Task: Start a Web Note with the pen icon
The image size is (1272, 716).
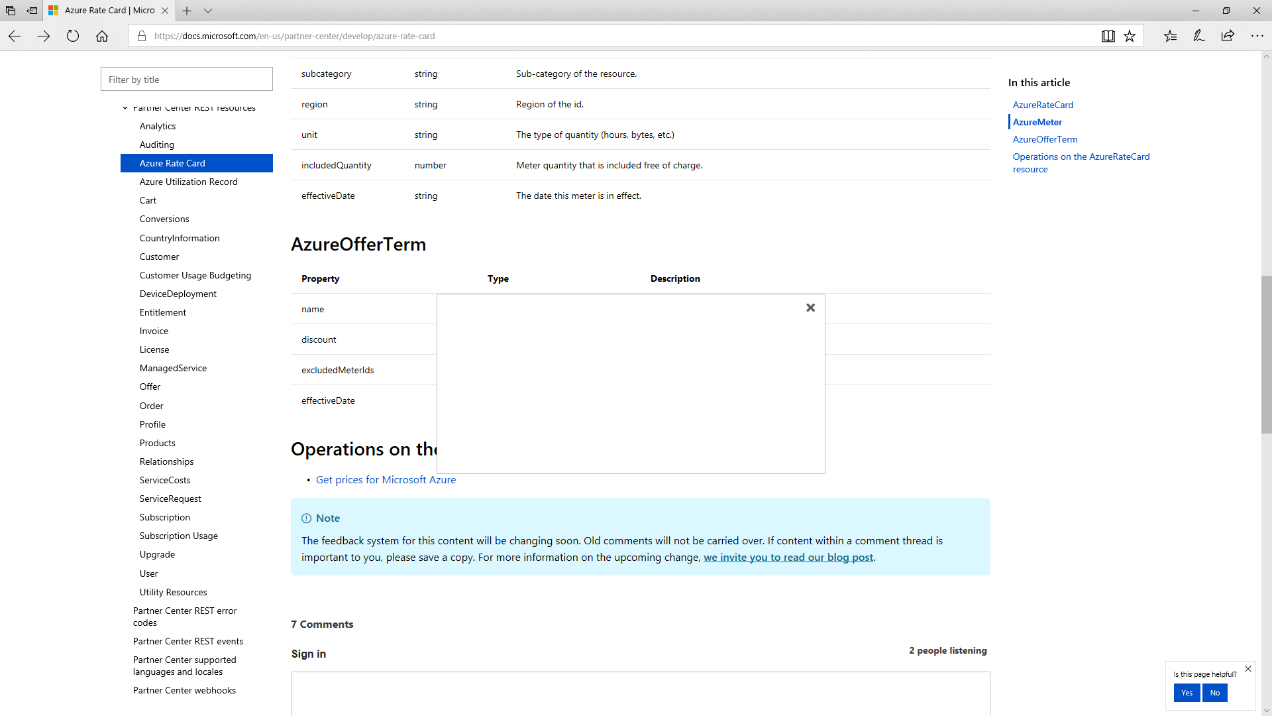Action: (1198, 36)
